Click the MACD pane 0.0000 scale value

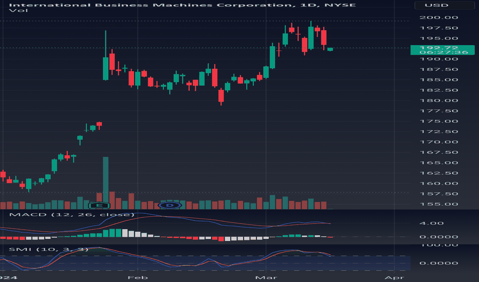(x=439, y=237)
